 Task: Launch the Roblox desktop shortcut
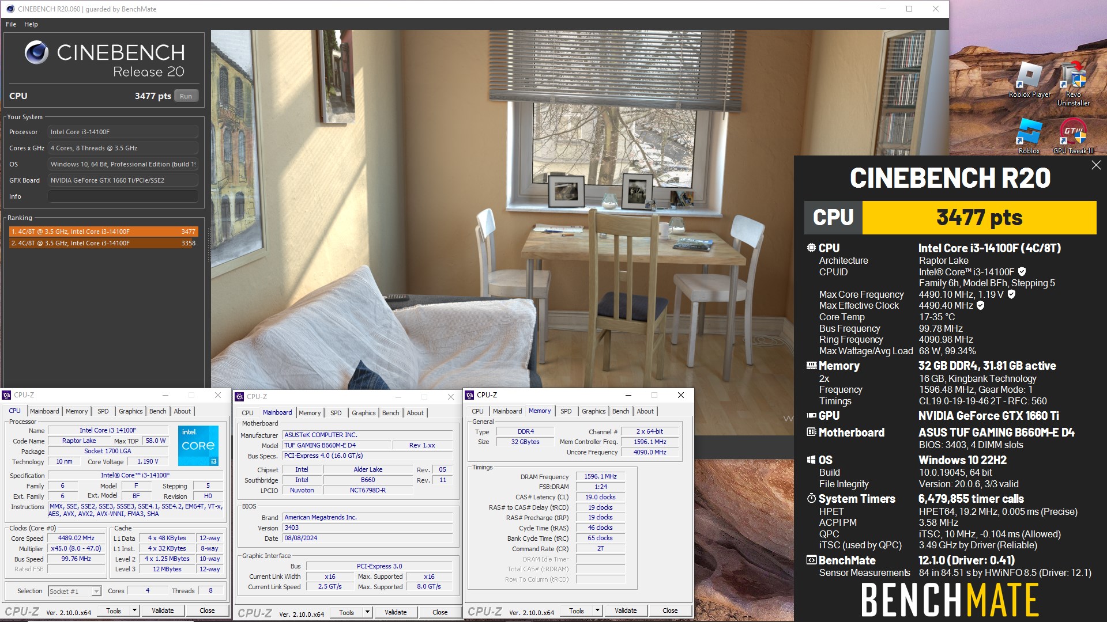pyautogui.click(x=1029, y=136)
